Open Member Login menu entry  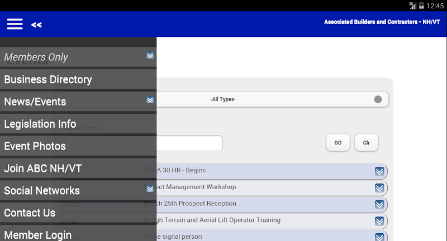pos(78,233)
